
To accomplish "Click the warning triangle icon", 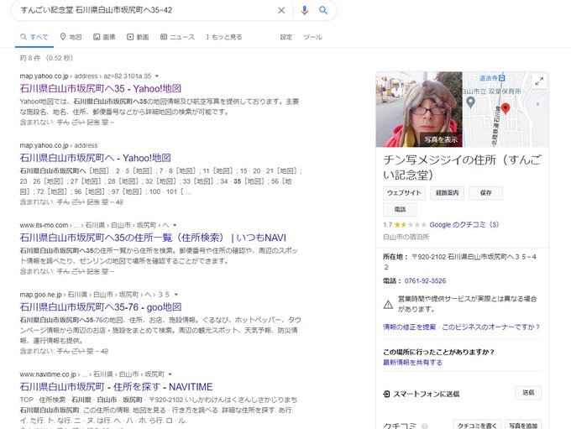I will pos(388,304).
